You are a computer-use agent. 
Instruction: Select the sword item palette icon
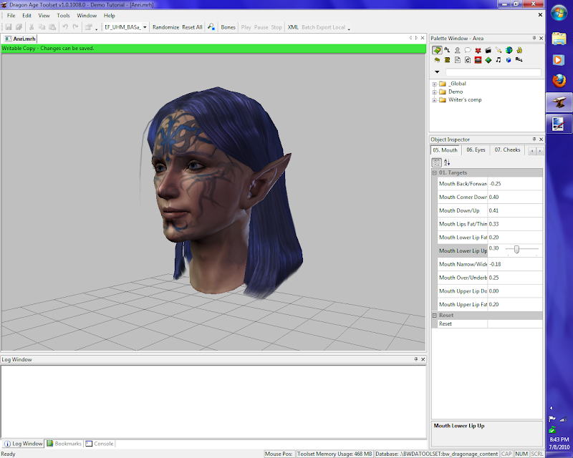(x=498, y=50)
